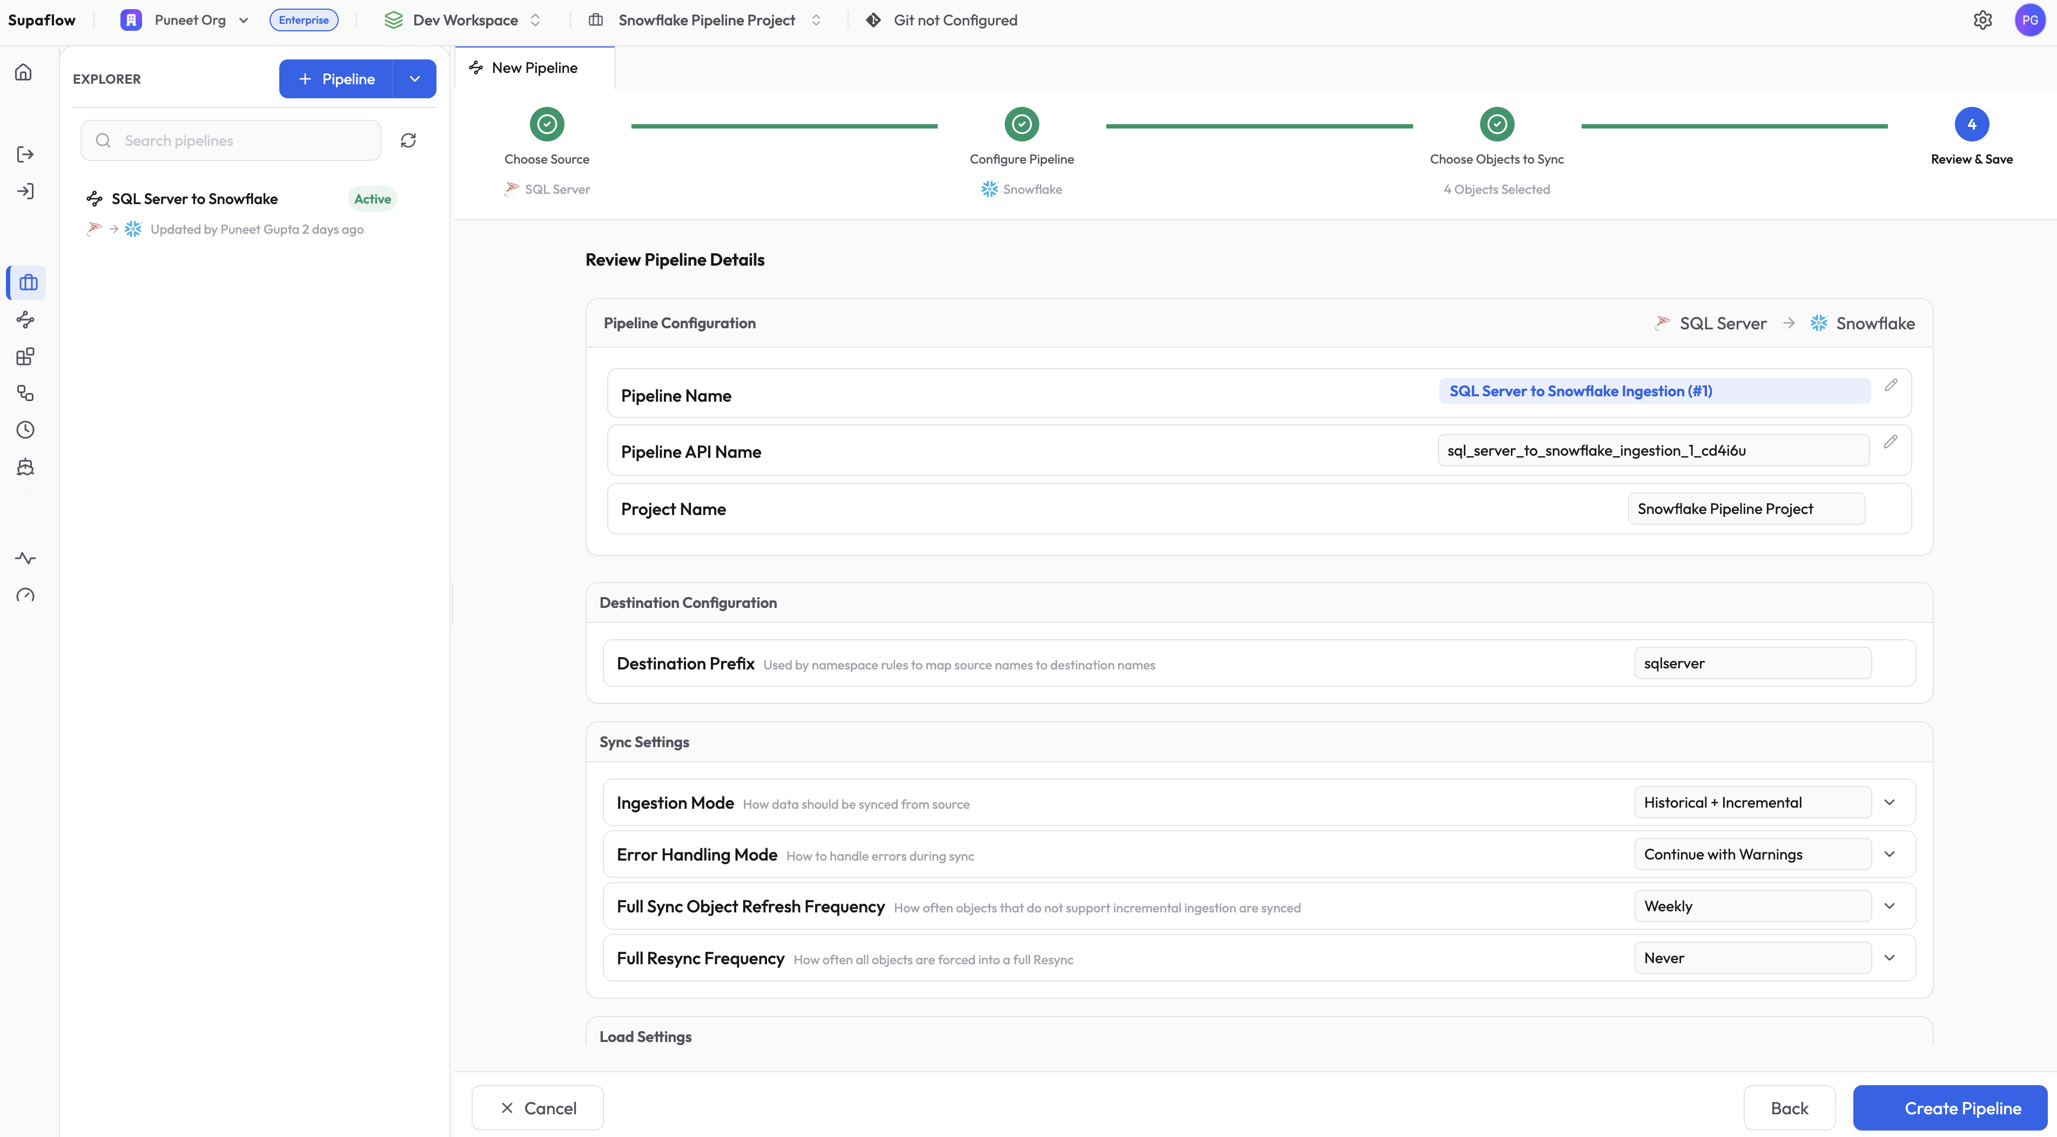Image resolution: width=2057 pixels, height=1137 pixels.
Task: Open Settings via the gear icon
Action: coord(1984,20)
